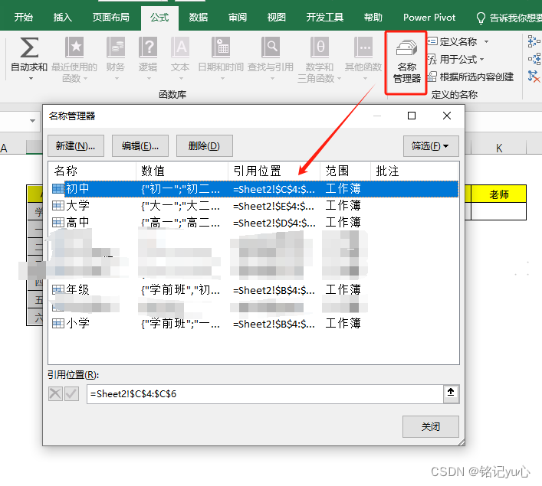This screenshot has height=486, width=542.
Task: Open the Developer (开发工具) tab
Action: click(325, 18)
